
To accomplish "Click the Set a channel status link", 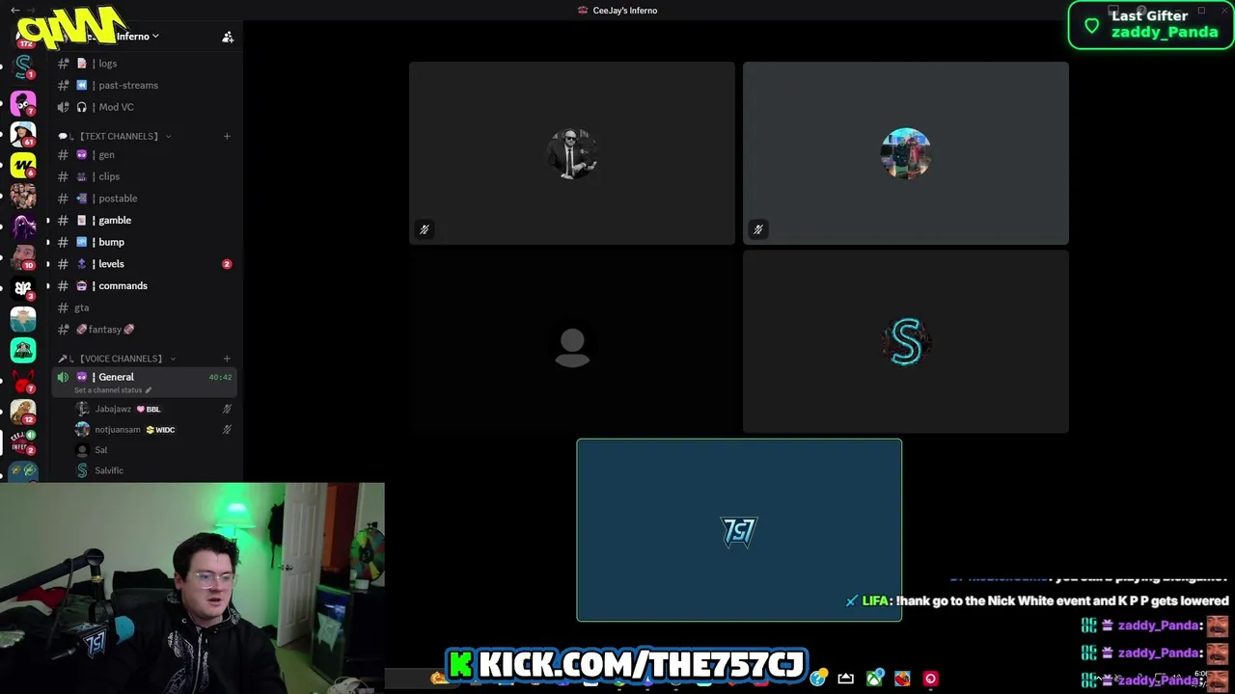I will tap(108, 390).
